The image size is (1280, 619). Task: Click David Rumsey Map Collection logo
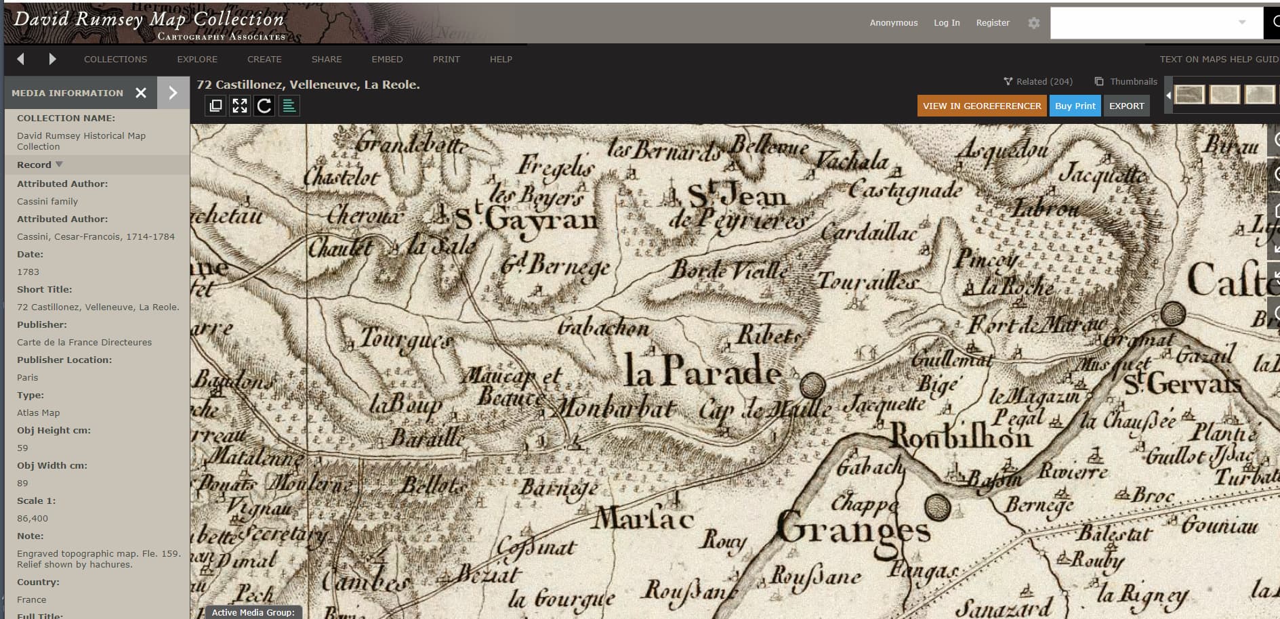point(149,24)
